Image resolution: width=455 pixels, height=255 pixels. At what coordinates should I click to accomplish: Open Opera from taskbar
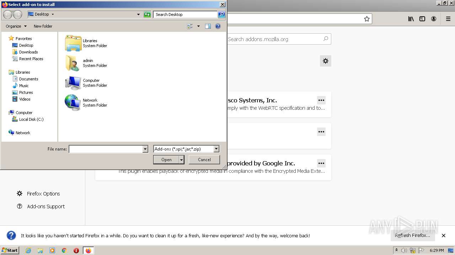point(76,250)
